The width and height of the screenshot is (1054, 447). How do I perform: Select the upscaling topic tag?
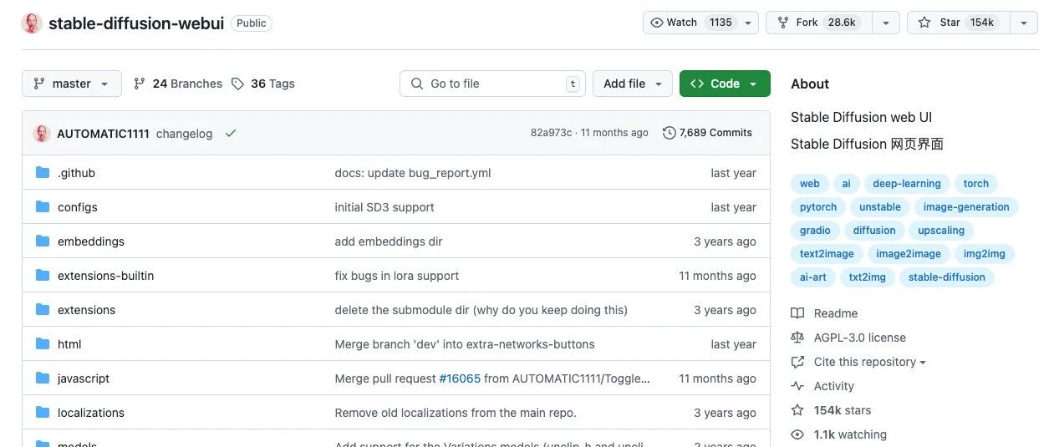point(941,231)
